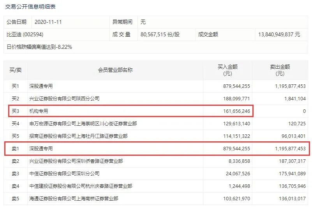Select the 会员营业部名称 column header
This screenshot has height=212, width=312.
[115, 70]
